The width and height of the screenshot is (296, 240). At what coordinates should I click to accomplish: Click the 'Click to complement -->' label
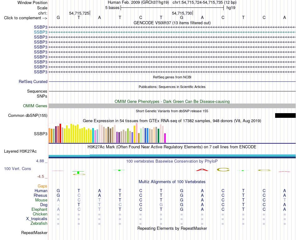point(26,18)
